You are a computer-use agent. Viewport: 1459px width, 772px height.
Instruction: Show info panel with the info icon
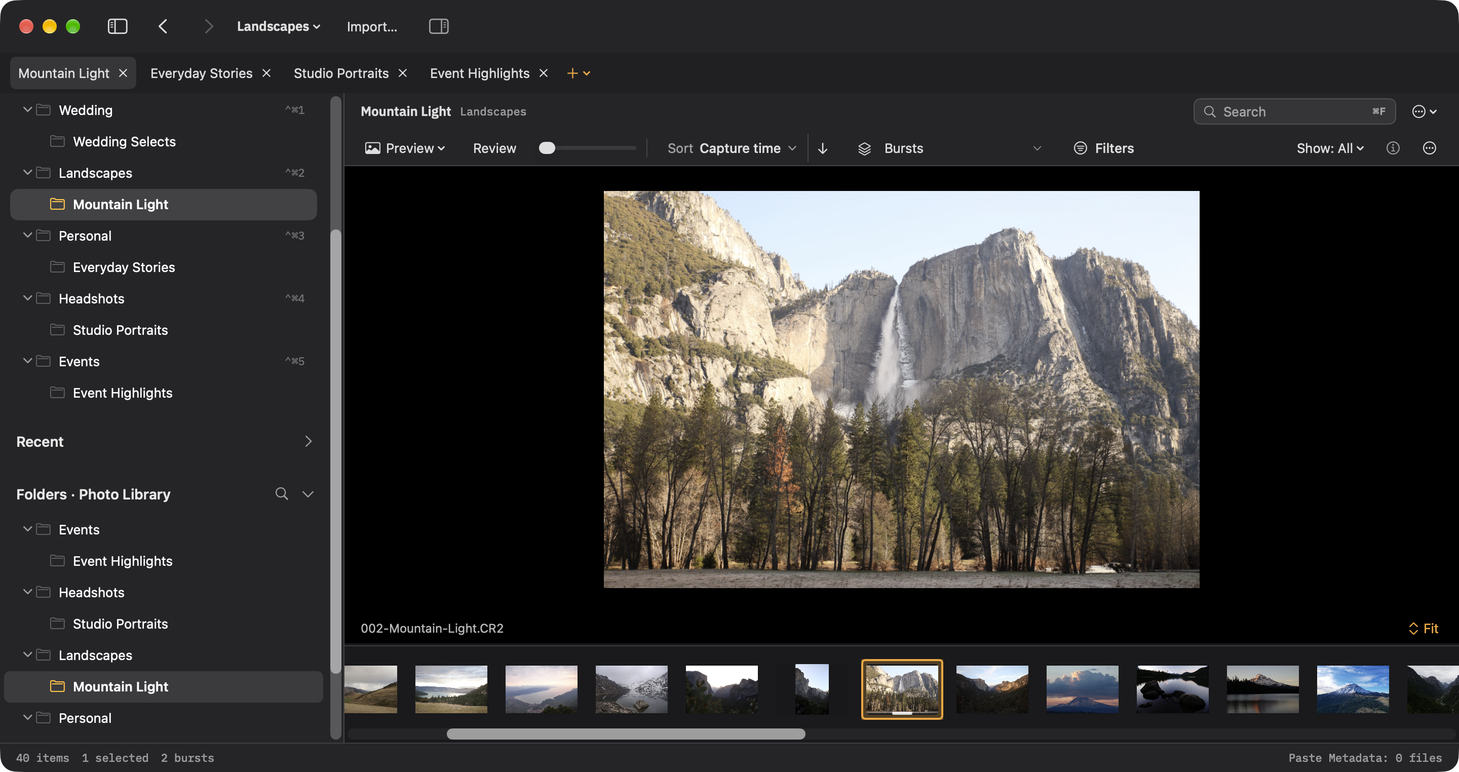1393,148
